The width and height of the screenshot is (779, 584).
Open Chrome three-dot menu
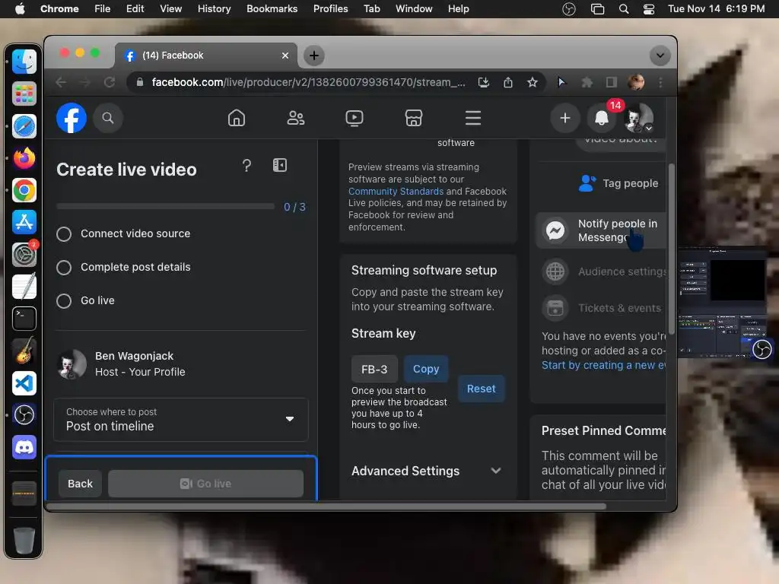(x=660, y=82)
